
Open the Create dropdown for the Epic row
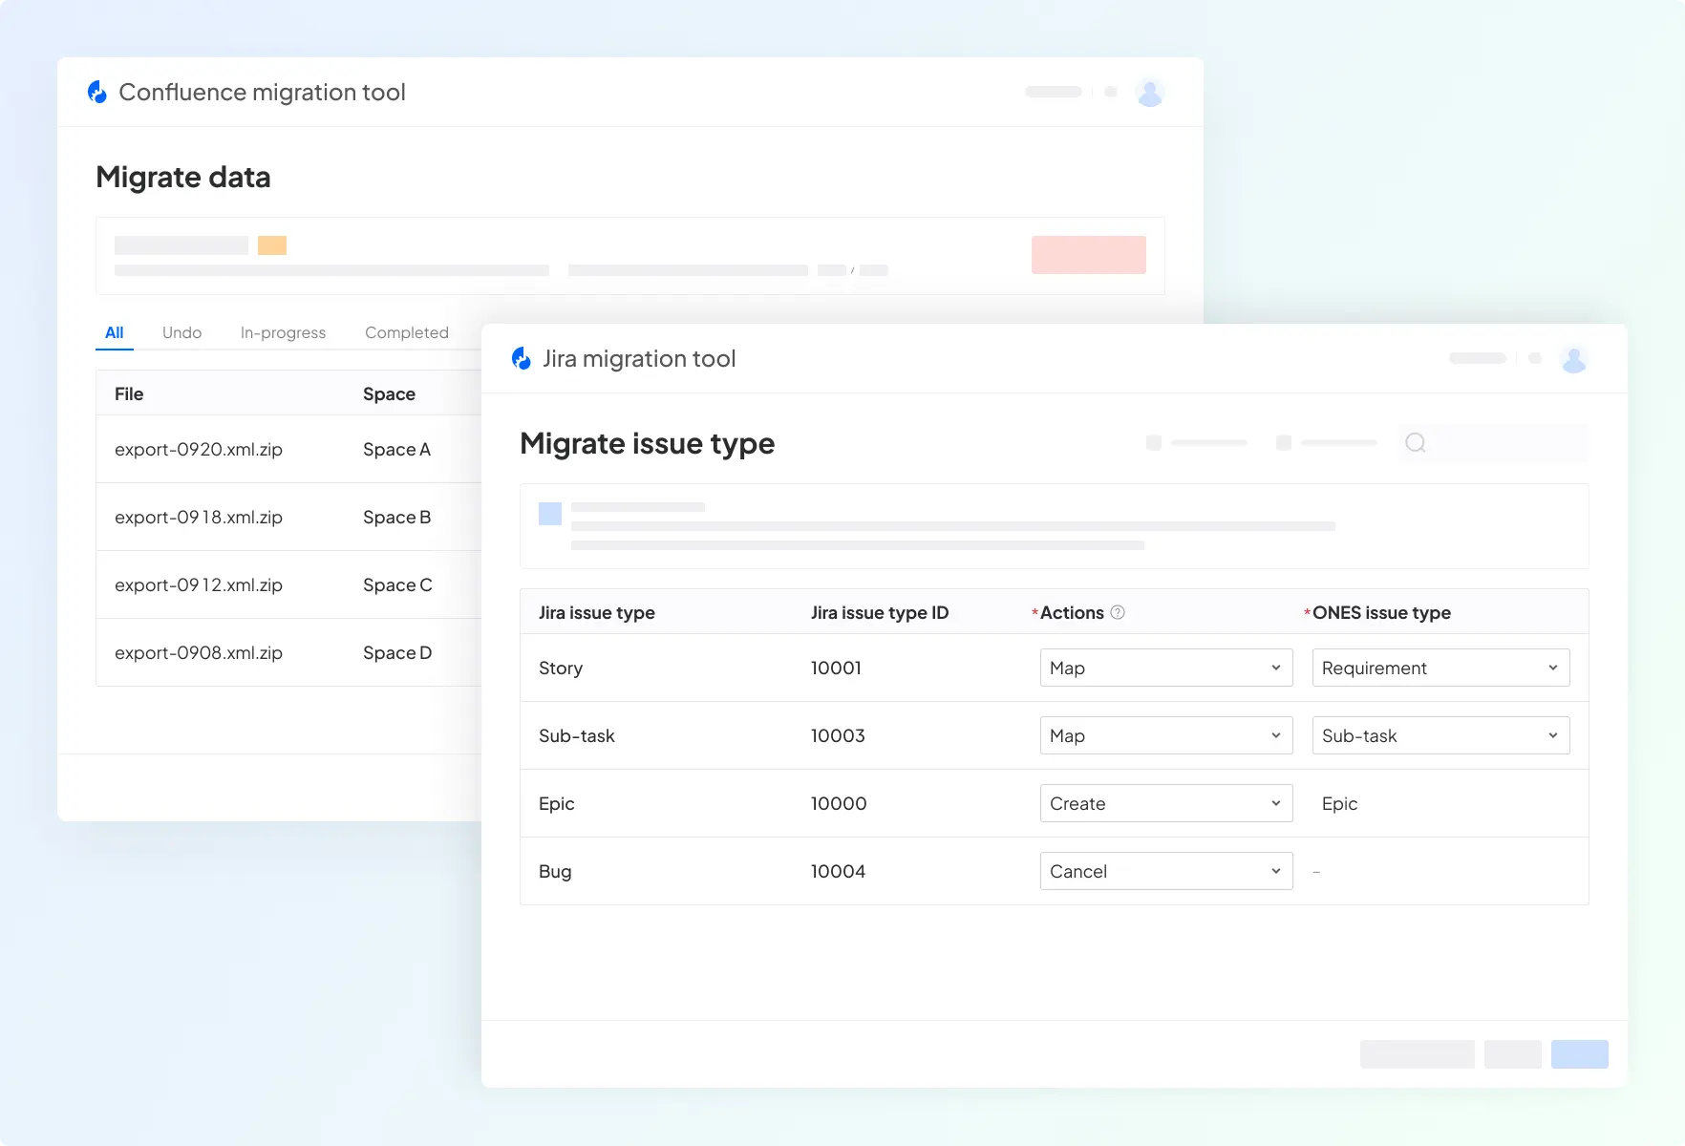[x=1165, y=803]
